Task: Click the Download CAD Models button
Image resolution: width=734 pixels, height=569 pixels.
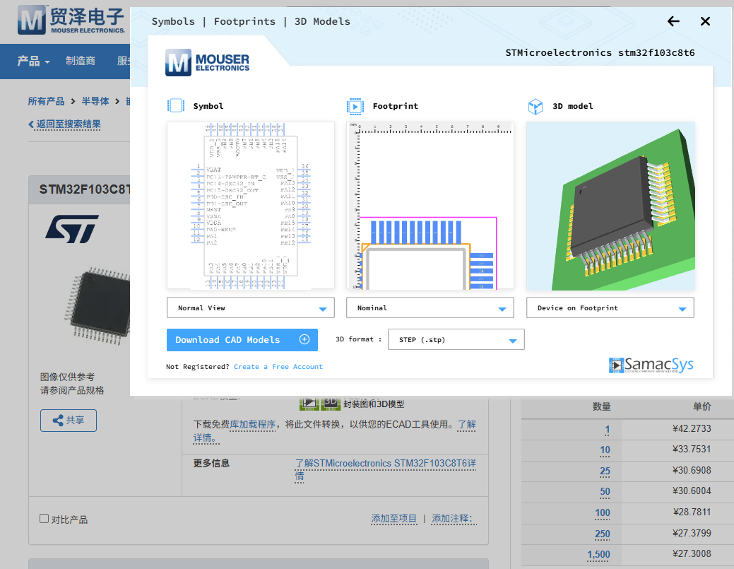Action: (x=242, y=340)
